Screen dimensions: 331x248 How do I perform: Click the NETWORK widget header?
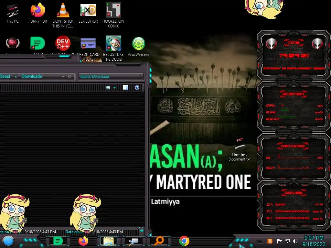point(293,146)
